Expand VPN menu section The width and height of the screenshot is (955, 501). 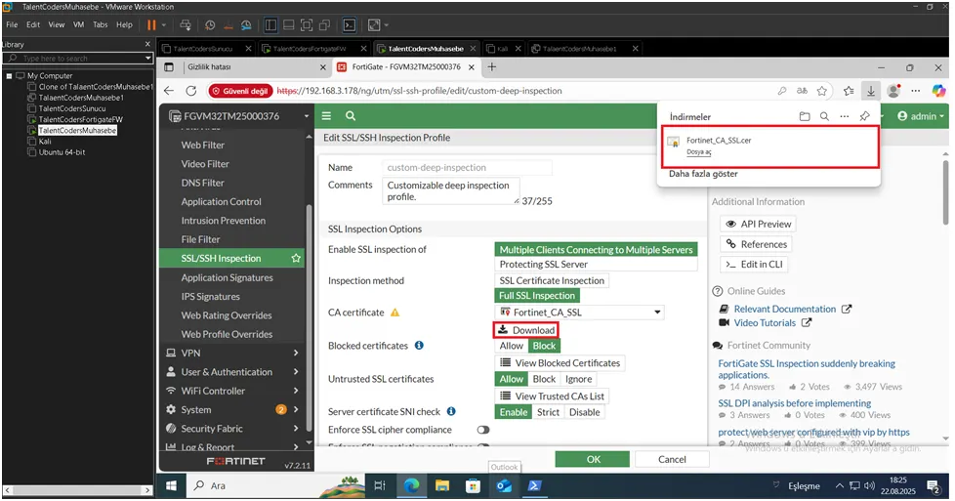coord(233,353)
